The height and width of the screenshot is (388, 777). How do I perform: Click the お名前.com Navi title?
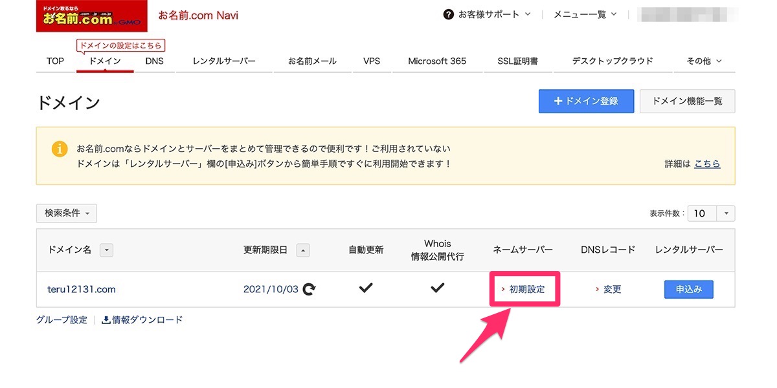click(198, 15)
